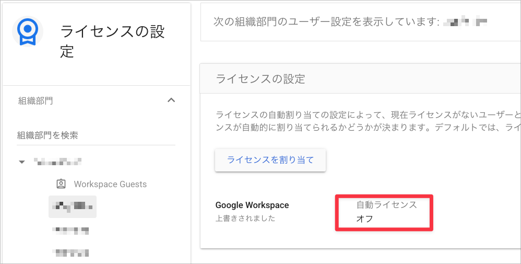Click the 上書きされました status text
Screen dimensions: 521x264
pyautogui.click(x=245, y=219)
